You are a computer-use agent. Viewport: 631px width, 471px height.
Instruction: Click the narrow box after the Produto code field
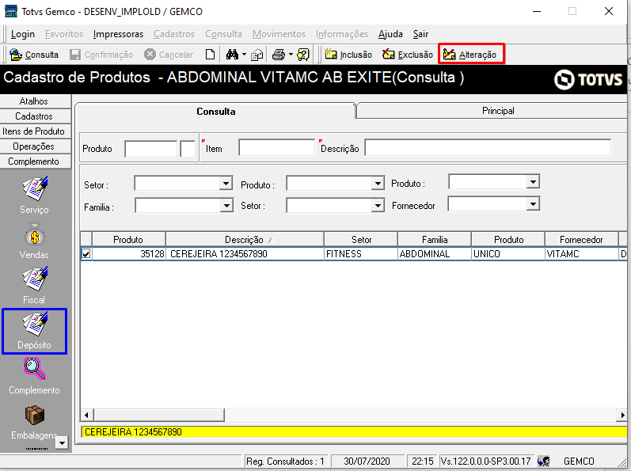click(x=188, y=149)
